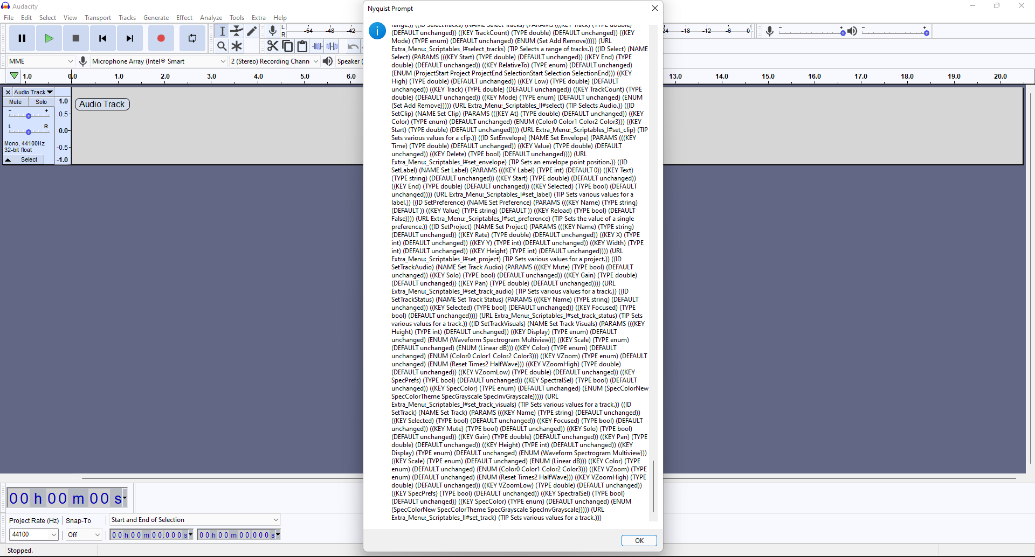Open the MME audio host dropdown

pos(40,61)
